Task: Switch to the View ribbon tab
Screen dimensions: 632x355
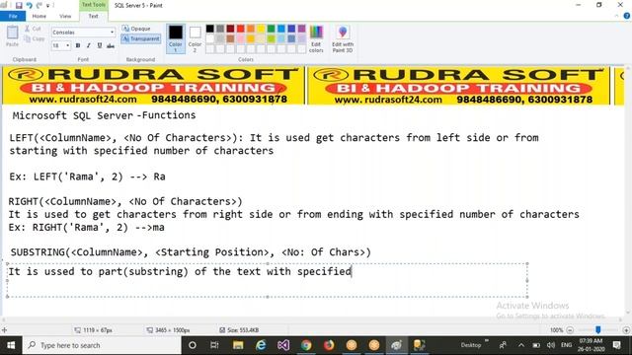Action: coord(65,16)
